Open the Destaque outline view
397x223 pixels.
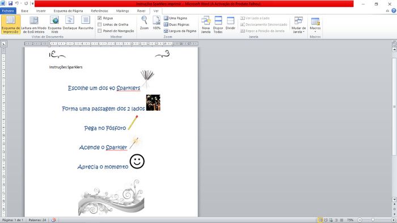coord(70,23)
